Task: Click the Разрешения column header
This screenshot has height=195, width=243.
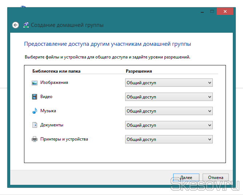Action: [139, 71]
